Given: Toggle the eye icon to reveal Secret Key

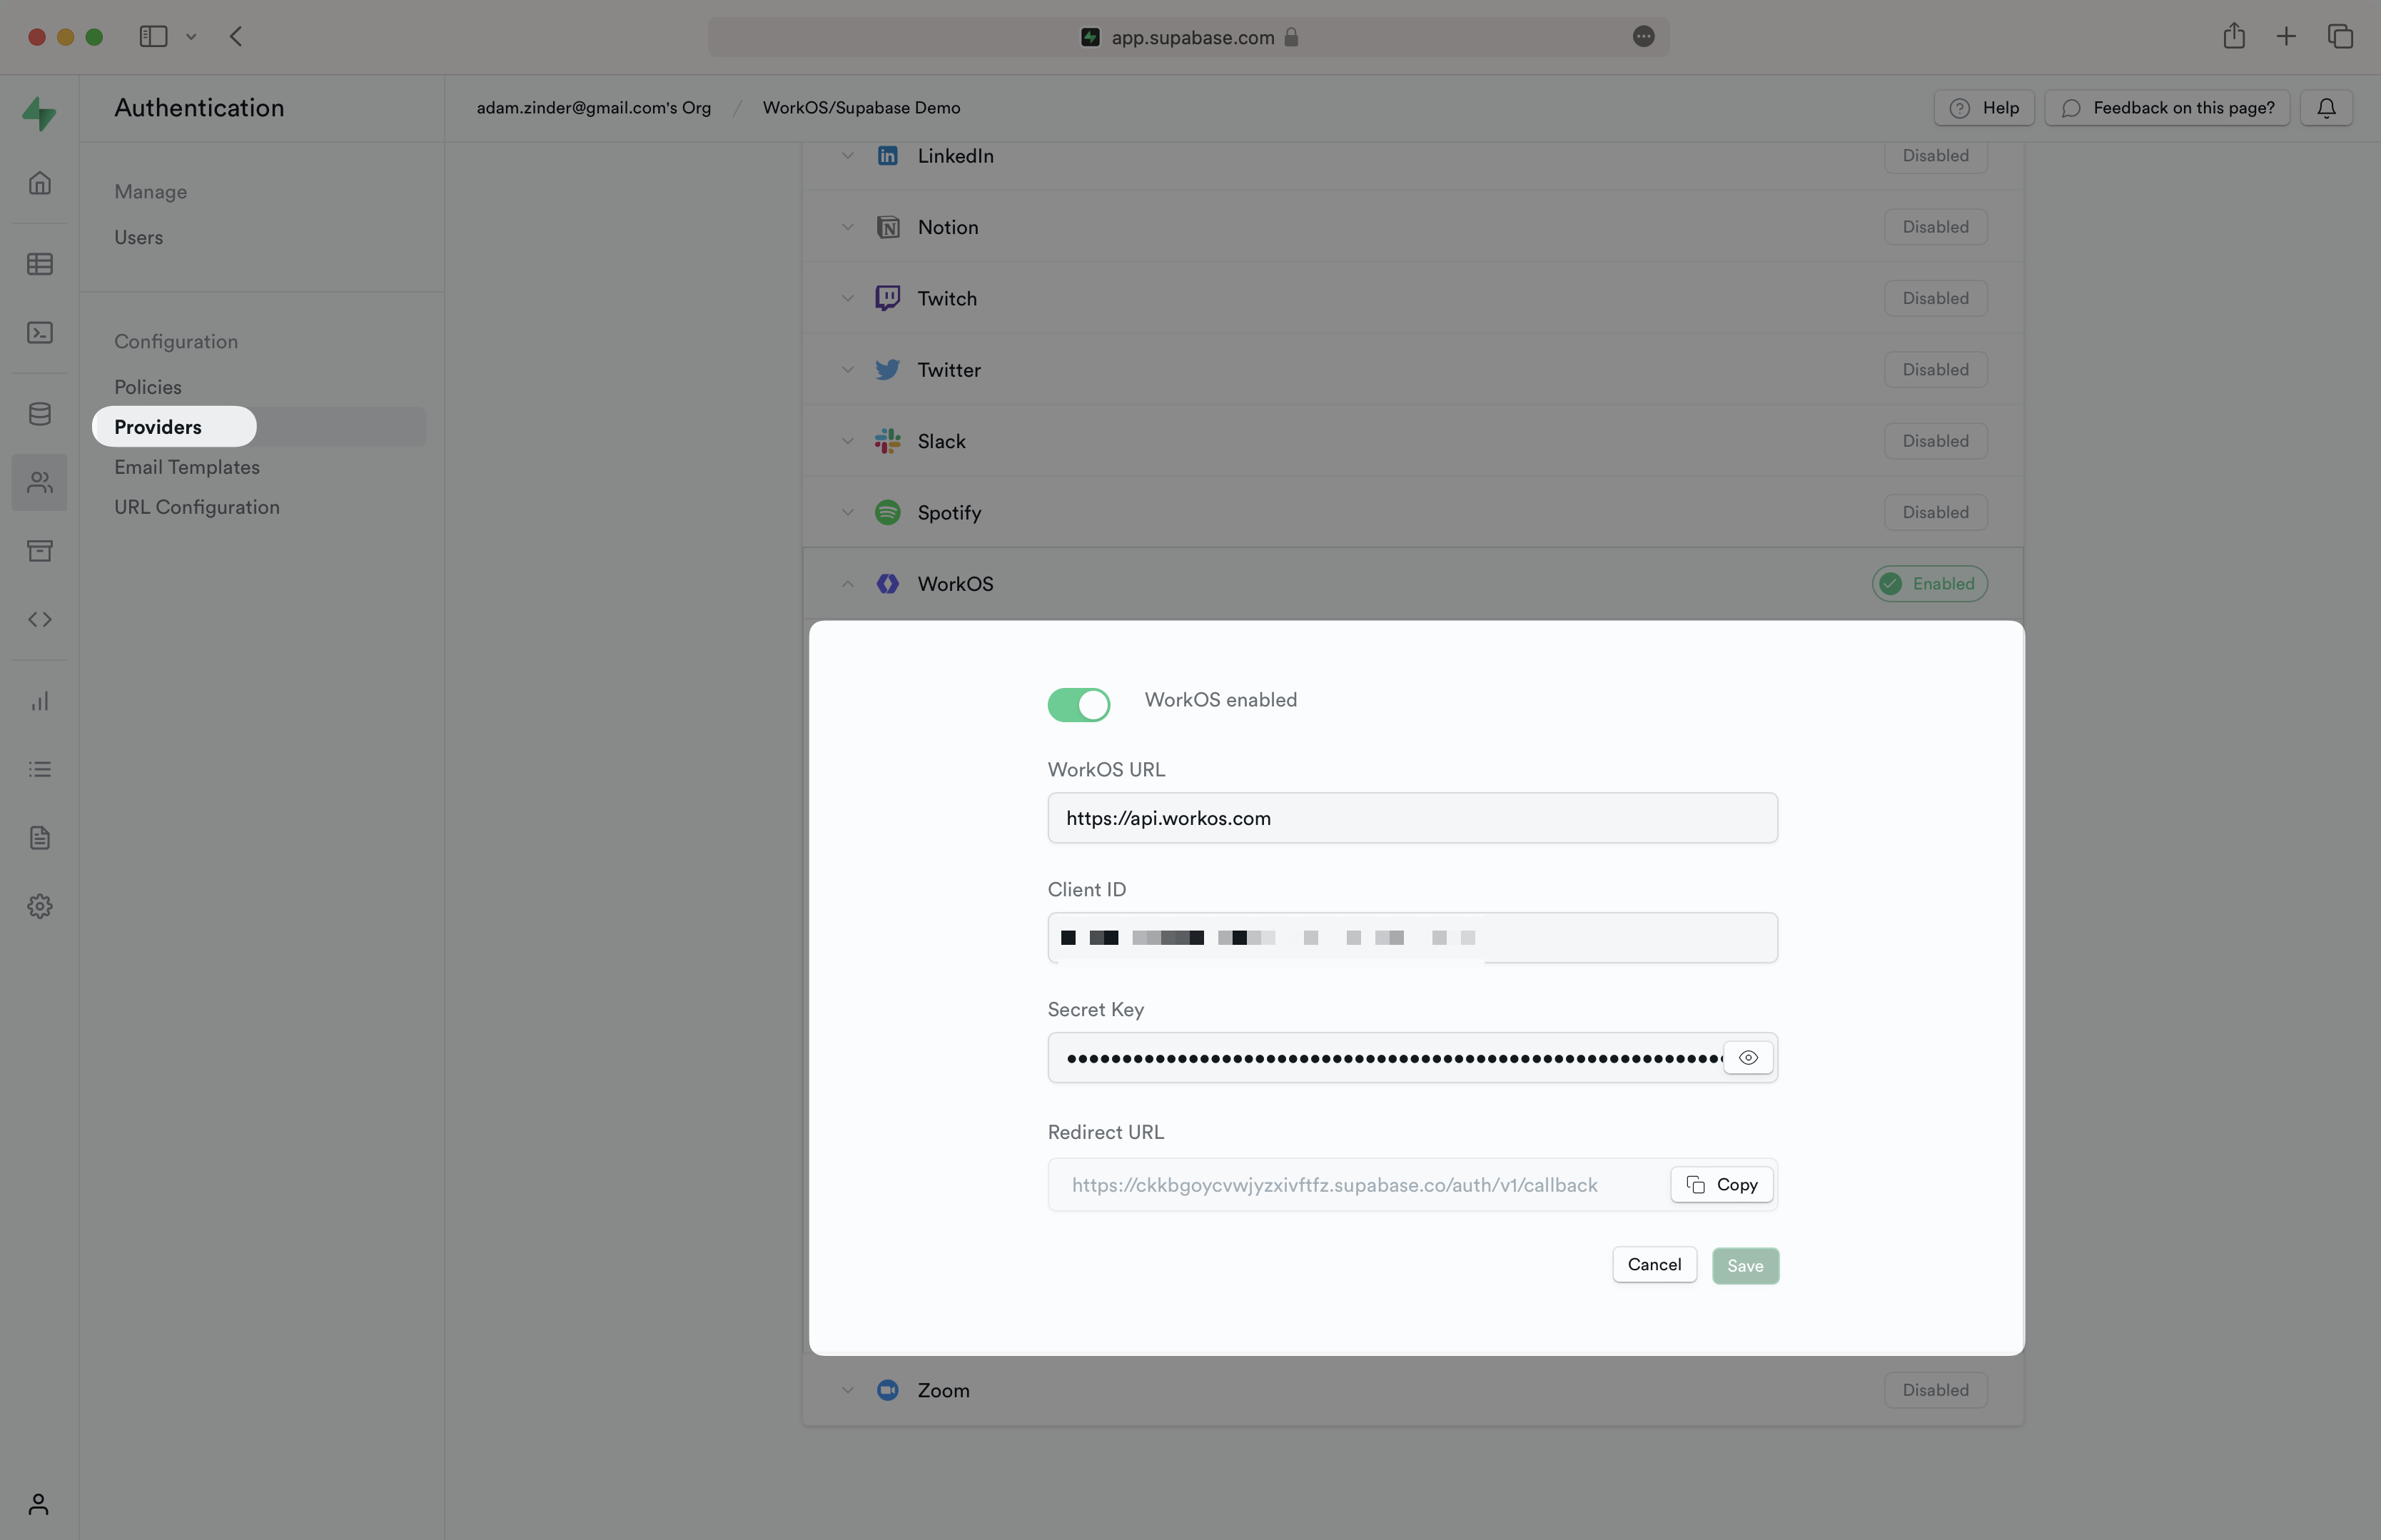Looking at the screenshot, I should click(x=1749, y=1056).
